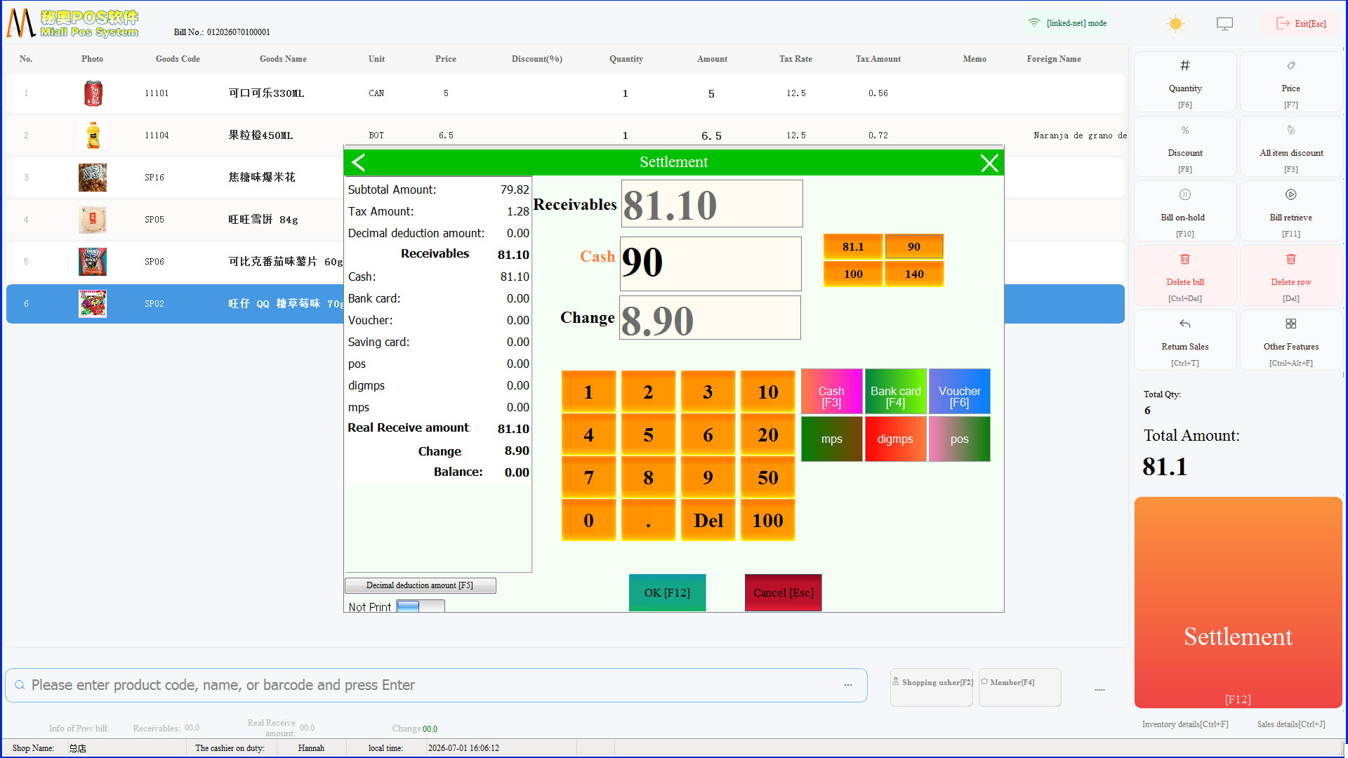1348x758 pixels.
Task: Click Delete row trash icon
Action: pos(1290,259)
